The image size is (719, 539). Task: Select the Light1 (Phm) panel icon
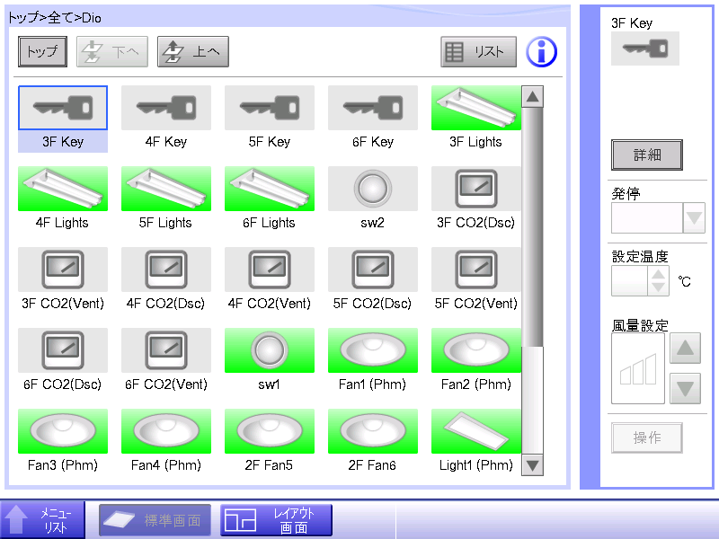point(476,431)
